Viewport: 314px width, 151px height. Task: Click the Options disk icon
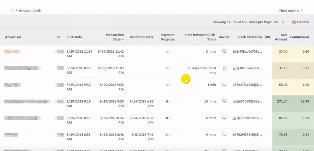pyautogui.click(x=294, y=22)
